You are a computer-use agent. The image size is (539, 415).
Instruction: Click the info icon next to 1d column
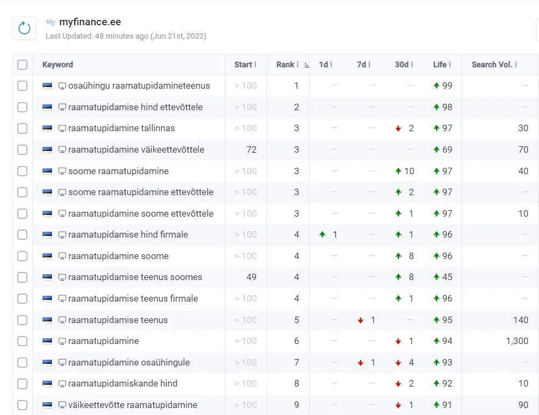(331, 65)
